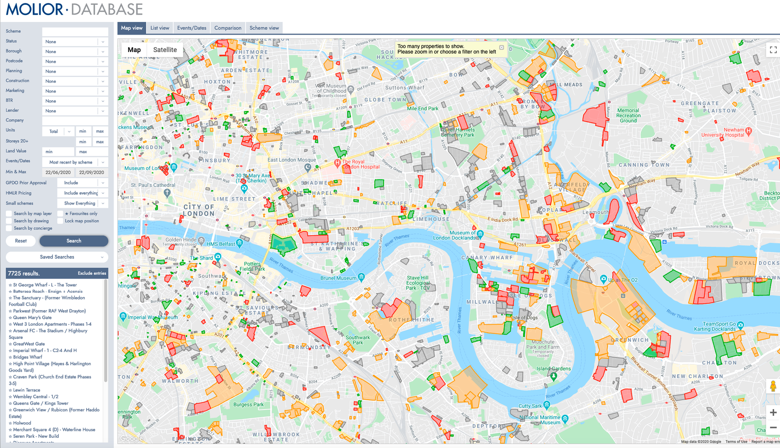
Task: Switch to the List view tab
Action: pos(160,28)
